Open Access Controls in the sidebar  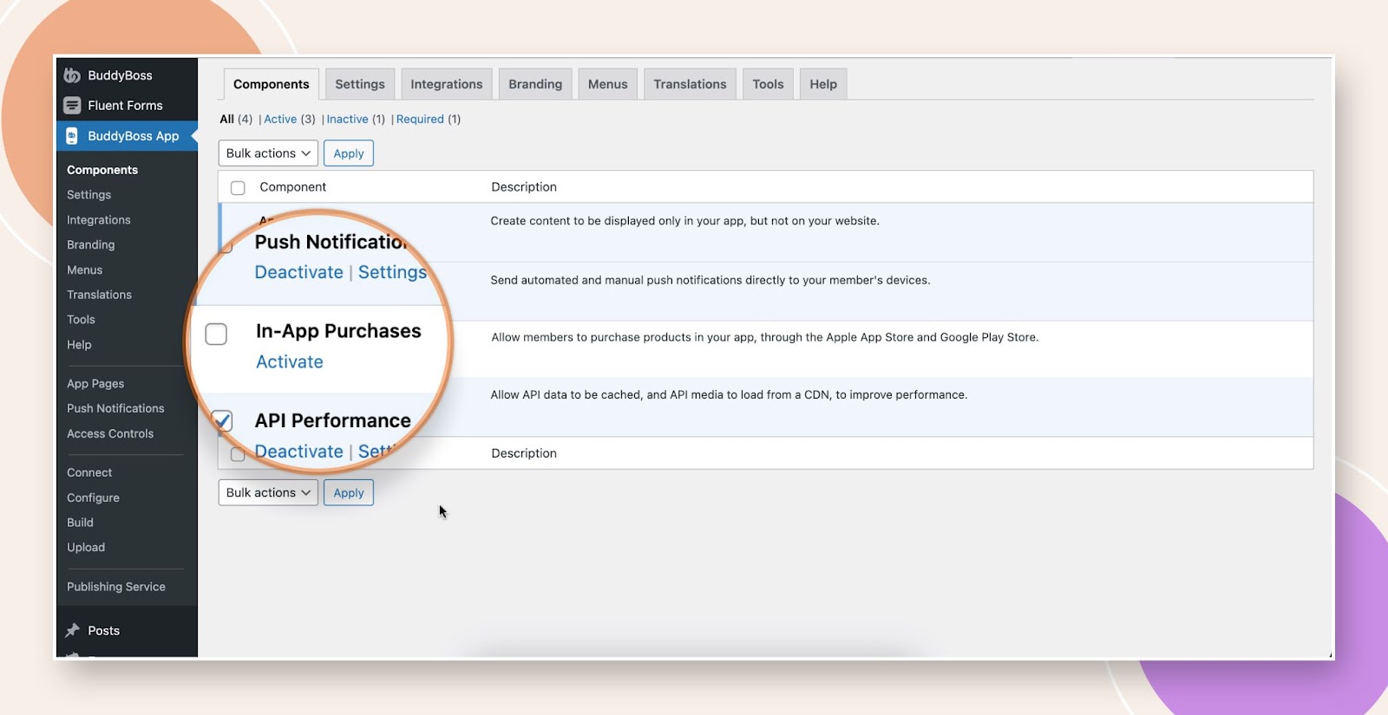110,433
